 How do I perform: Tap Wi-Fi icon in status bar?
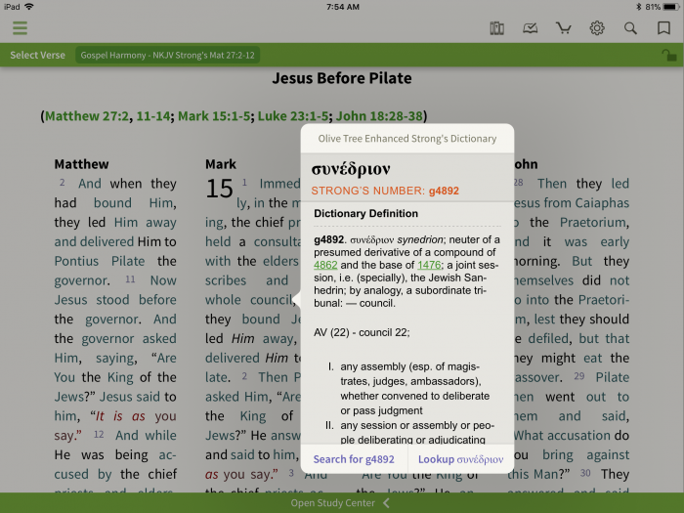(x=29, y=7)
